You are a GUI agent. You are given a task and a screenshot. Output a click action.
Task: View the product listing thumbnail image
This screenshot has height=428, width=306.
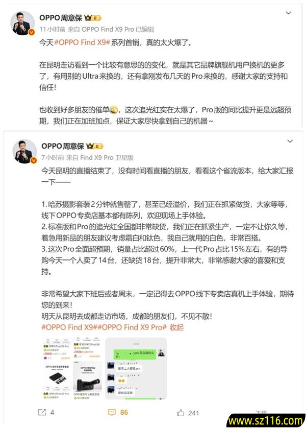[x=72, y=368]
